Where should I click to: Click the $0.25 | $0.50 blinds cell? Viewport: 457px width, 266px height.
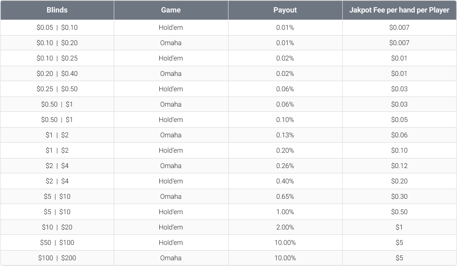[57, 89]
